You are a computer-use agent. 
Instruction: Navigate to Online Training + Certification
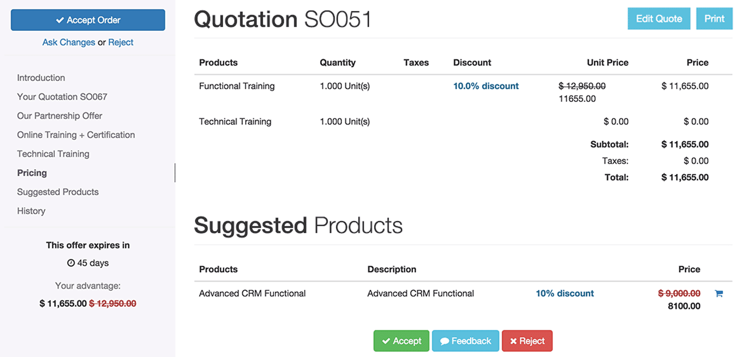76,135
